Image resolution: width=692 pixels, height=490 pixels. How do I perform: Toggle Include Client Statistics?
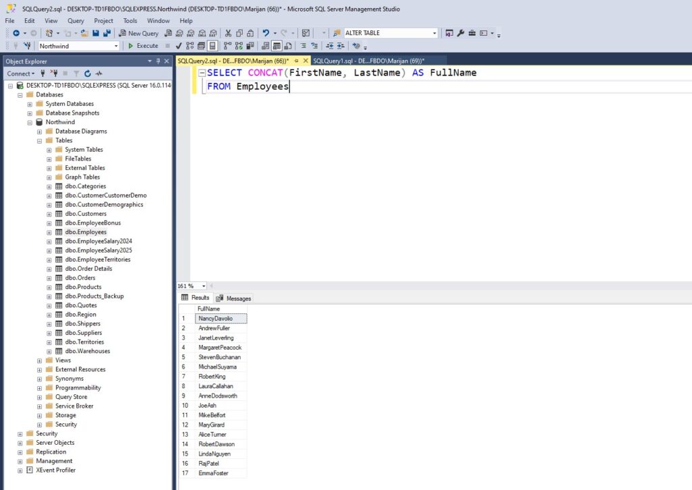[250, 46]
